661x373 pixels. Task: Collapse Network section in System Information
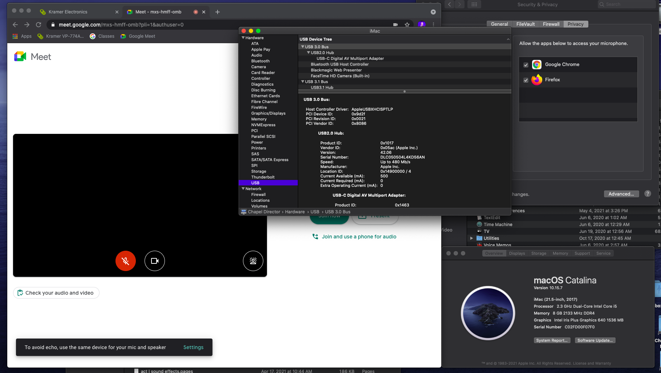pos(243,189)
